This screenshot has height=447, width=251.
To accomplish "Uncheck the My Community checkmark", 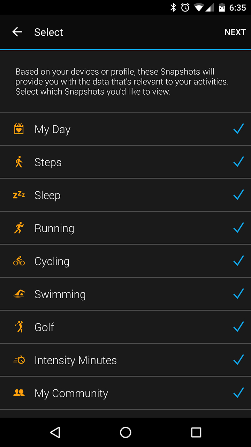I will (x=238, y=393).
